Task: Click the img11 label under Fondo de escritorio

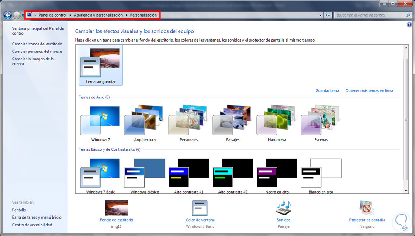Action: [x=117, y=226]
